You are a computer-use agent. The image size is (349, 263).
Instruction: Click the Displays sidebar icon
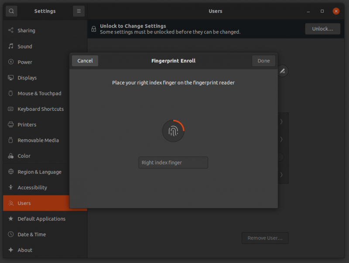coord(11,78)
